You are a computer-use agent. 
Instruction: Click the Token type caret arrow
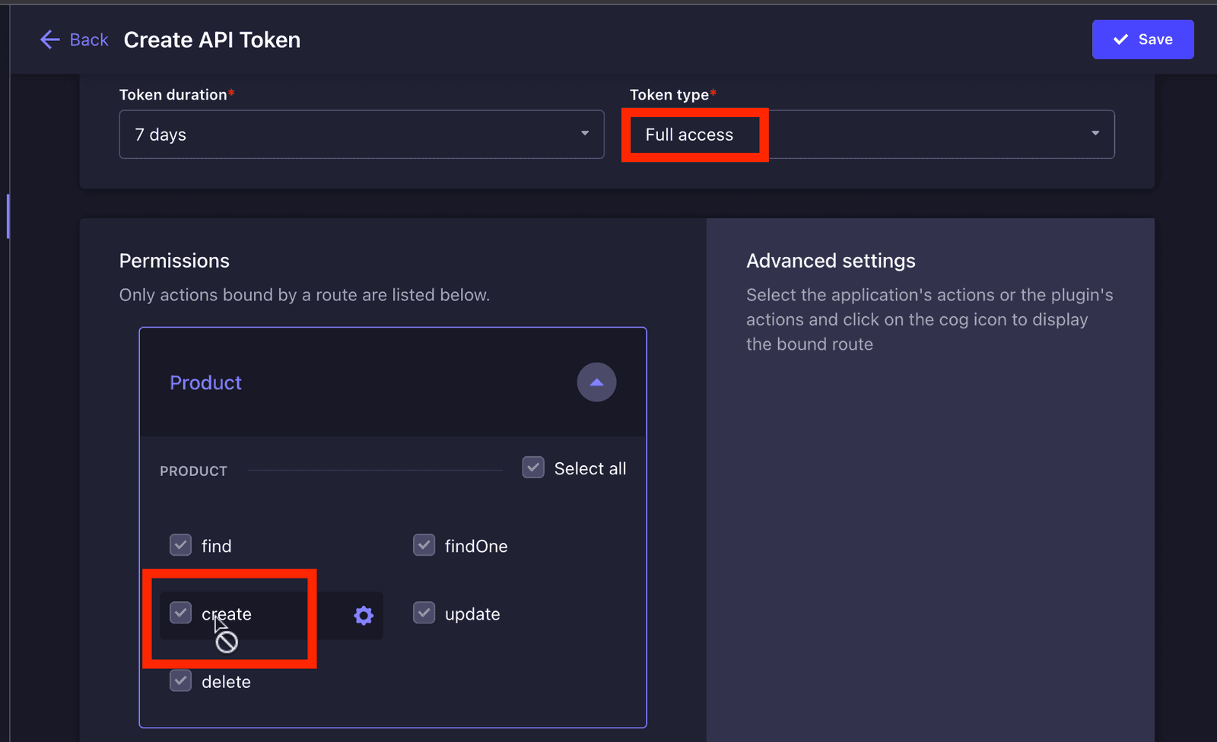(x=1095, y=134)
